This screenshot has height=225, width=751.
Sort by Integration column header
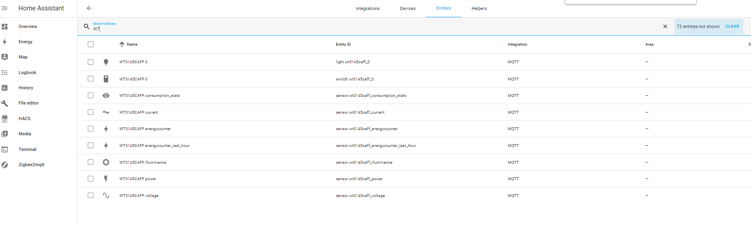coord(517,44)
